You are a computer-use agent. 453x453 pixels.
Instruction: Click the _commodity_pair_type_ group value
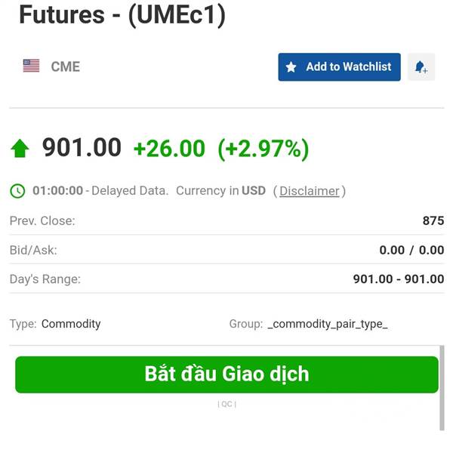(328, 324)
